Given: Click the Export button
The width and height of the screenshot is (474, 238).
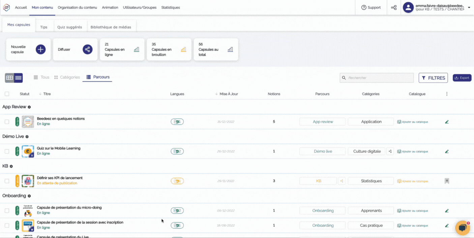Looking at the screenshot, I should pyautogui.click(x=462, y=78).
